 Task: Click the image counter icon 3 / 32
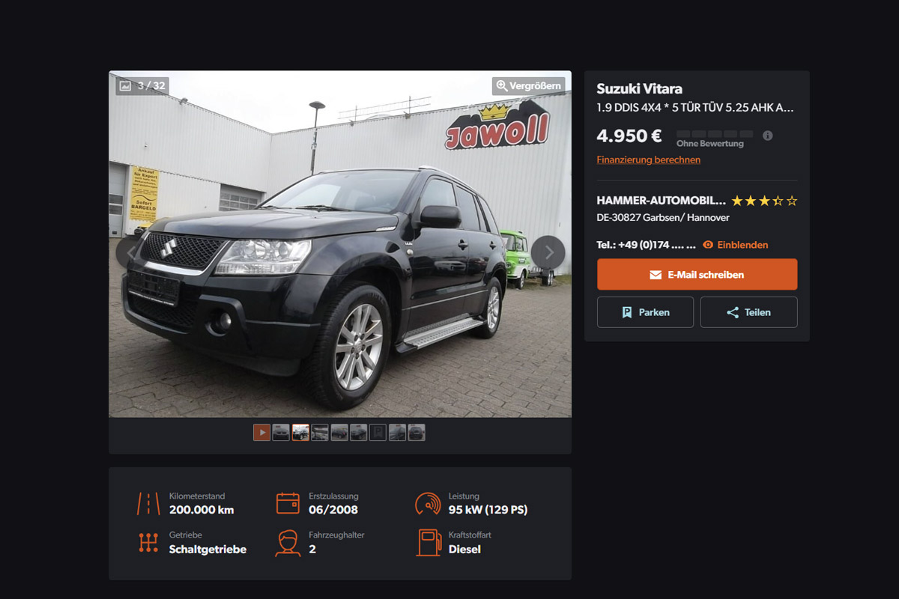pyautogui.click(x=125, y=86)
